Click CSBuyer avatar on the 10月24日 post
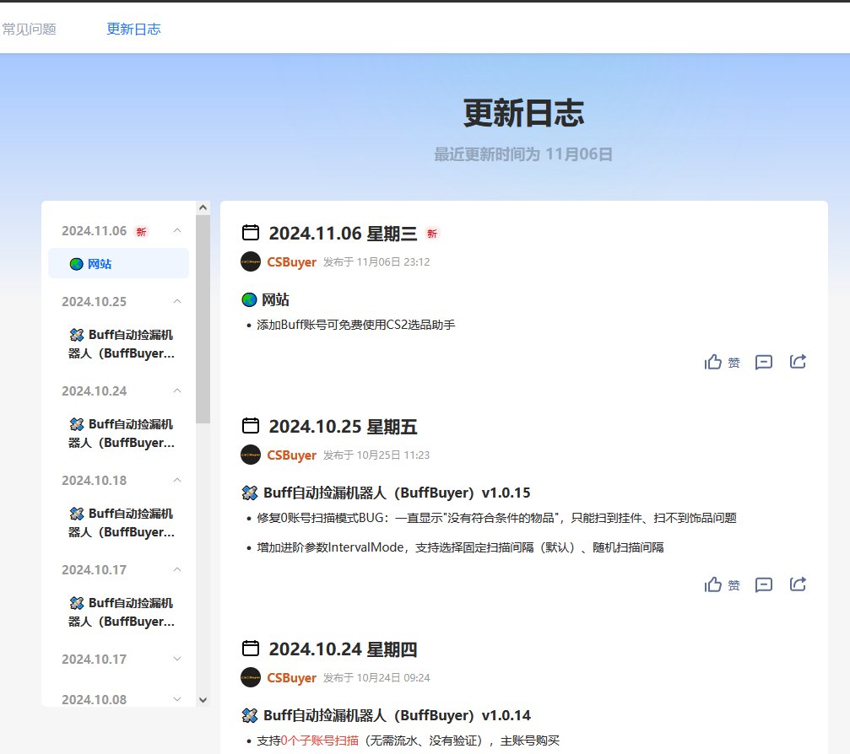 [x=251, y=677]
